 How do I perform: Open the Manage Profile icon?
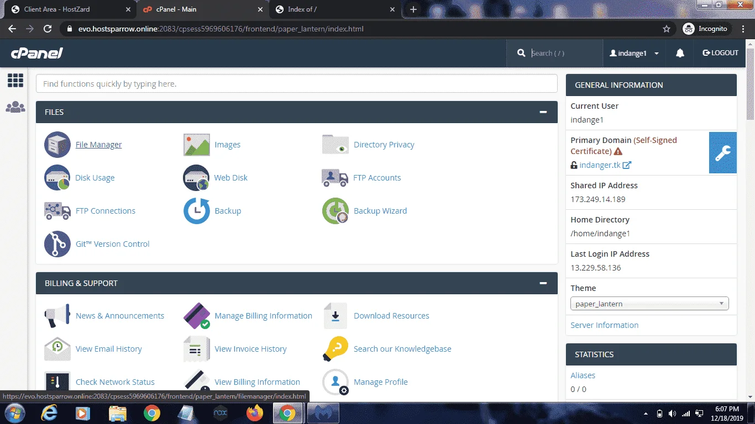(x=335, y=382)
